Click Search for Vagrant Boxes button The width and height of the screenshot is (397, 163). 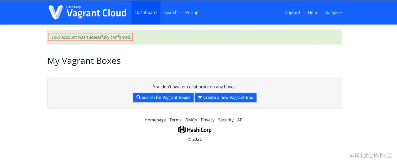163,97
